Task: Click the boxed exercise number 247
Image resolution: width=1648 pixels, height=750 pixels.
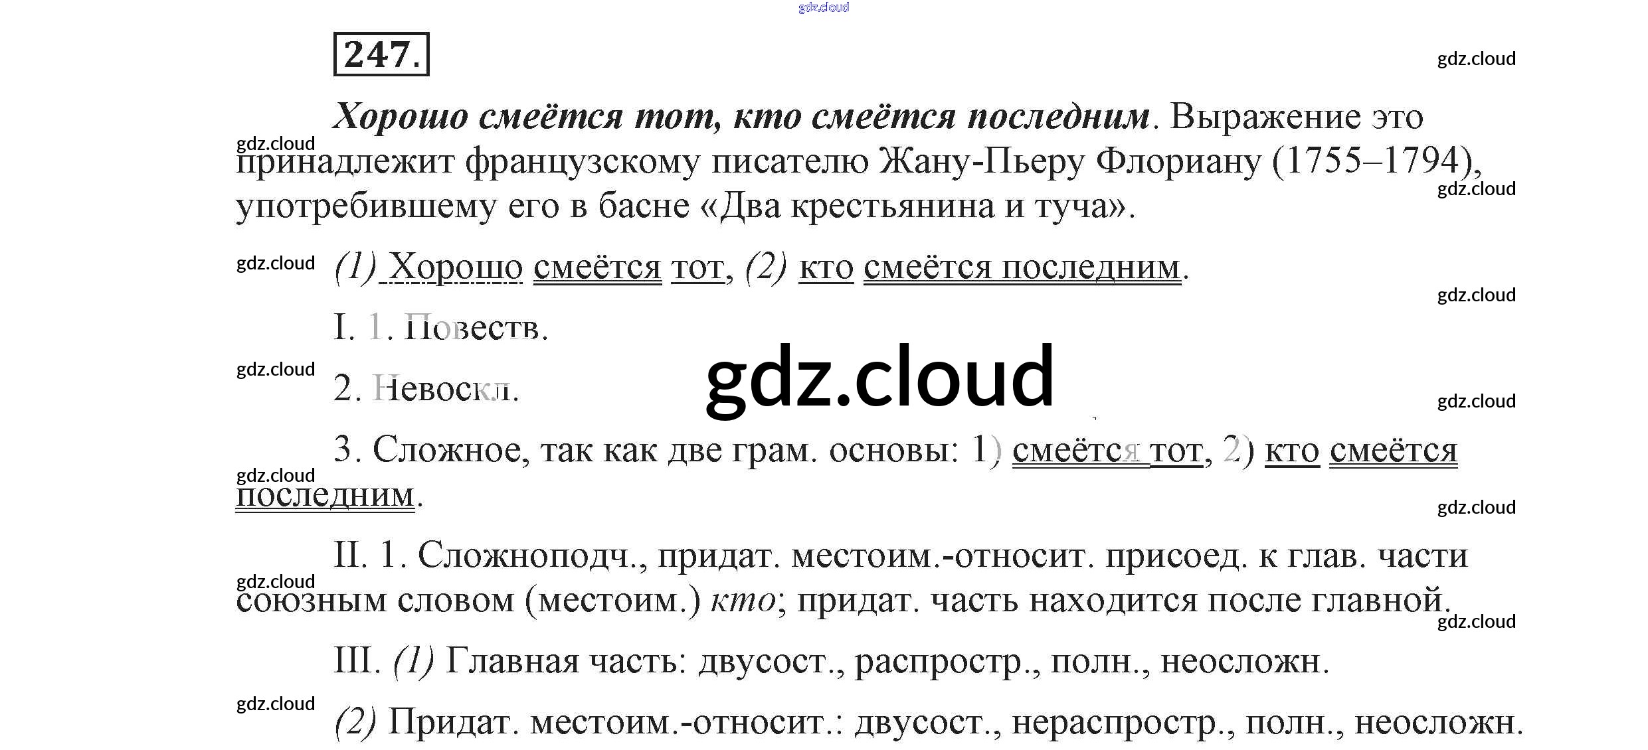Action: [x=381, y=54]
